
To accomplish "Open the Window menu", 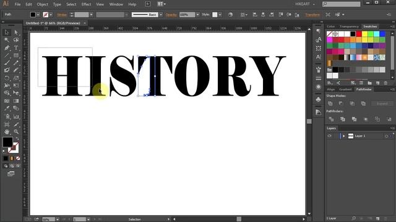I will 116,4.
